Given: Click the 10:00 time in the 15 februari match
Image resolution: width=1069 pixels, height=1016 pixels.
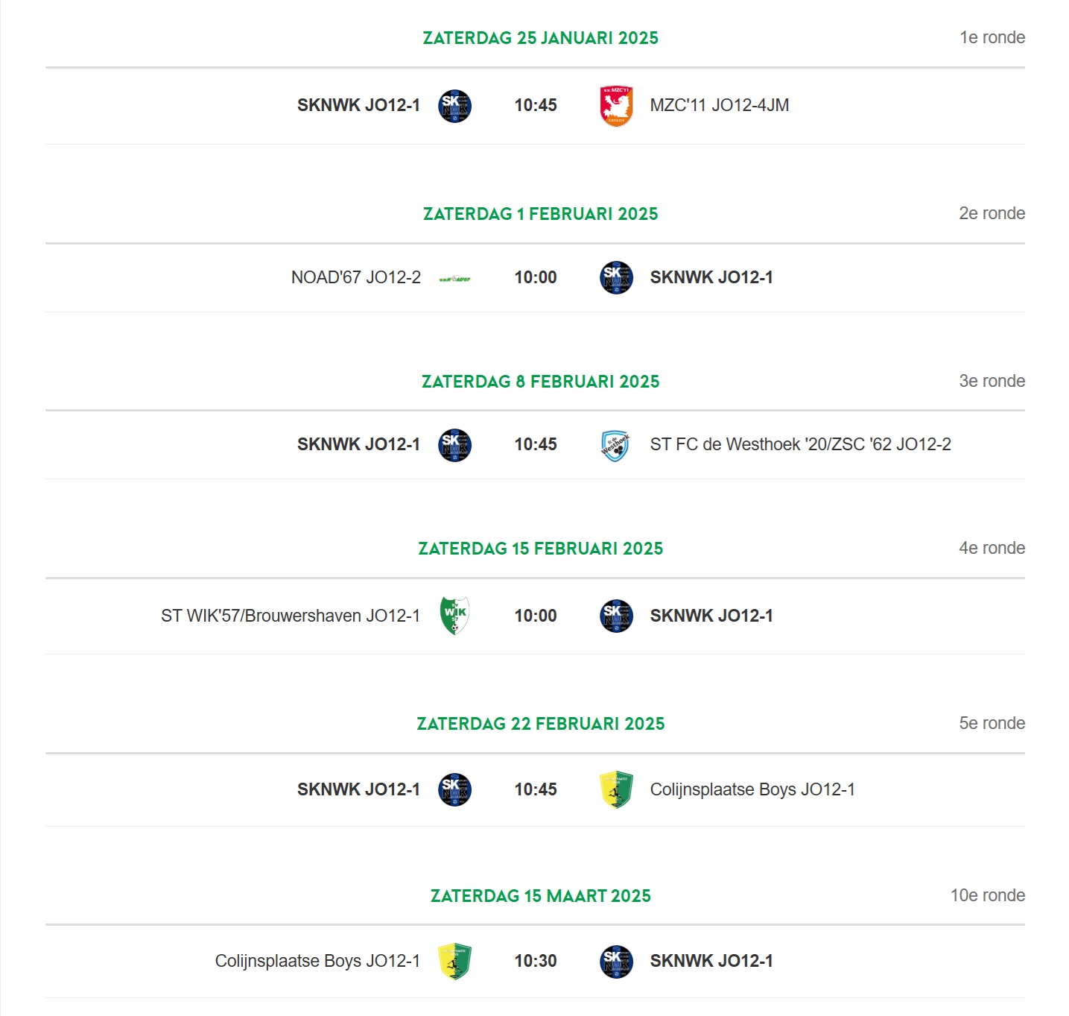Looking at the screenshot, I should click(x=536, y=616).
